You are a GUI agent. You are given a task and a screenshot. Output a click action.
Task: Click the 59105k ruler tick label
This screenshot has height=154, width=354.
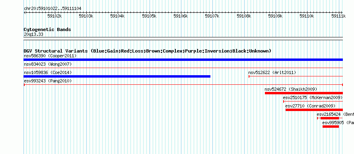tap(149, 16)
